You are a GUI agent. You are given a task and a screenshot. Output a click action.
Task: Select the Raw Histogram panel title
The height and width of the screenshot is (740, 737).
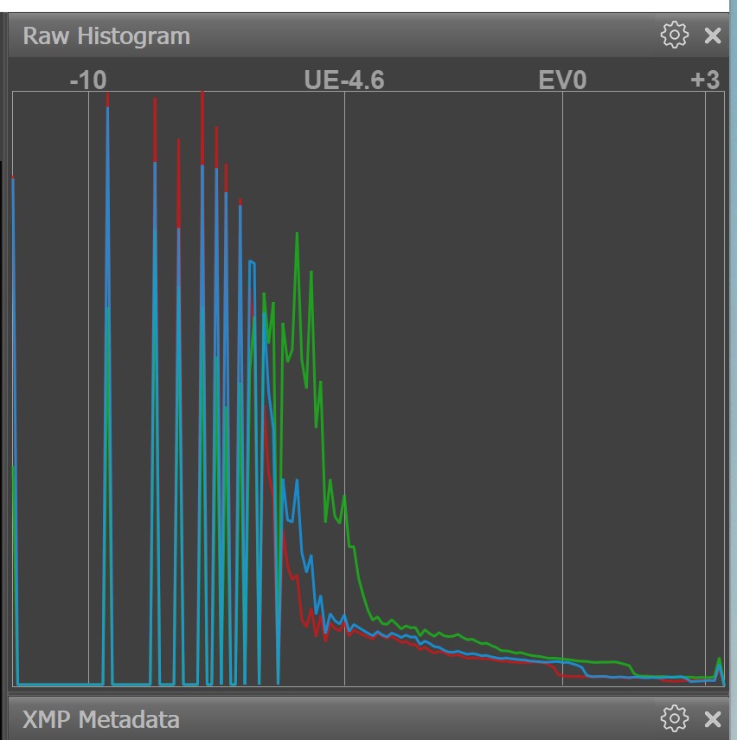(106, 36)
